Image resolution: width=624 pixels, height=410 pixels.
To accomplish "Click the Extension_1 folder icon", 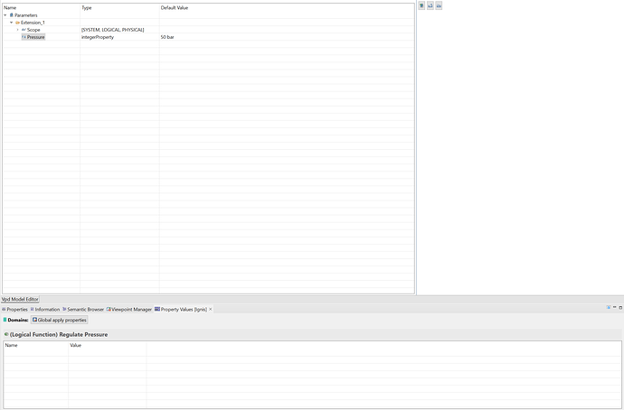I will point(18,23).
